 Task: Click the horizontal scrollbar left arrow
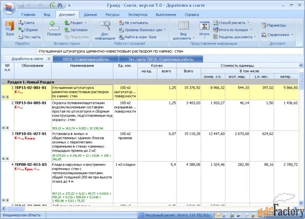click(x=3, y=208)
